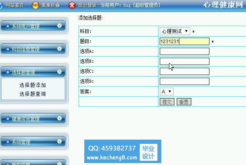Image resolution: width=246 pixels, height=165 pixels.
Task: Click the red X logout icon
Action: tap(72, 5)
